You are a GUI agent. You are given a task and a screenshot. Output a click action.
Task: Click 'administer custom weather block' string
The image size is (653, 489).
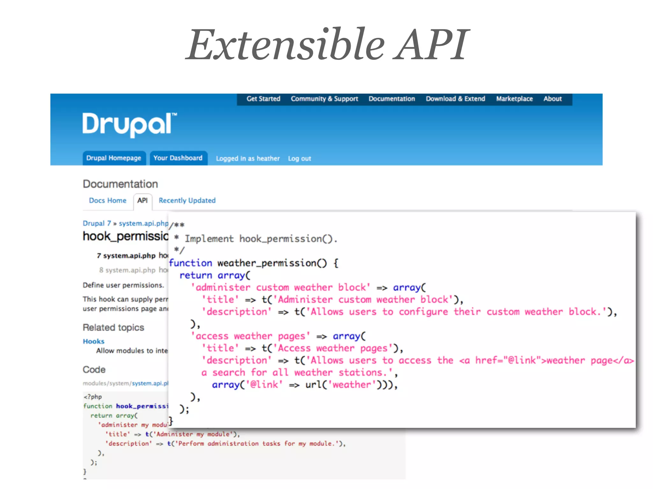pos(281,287)
